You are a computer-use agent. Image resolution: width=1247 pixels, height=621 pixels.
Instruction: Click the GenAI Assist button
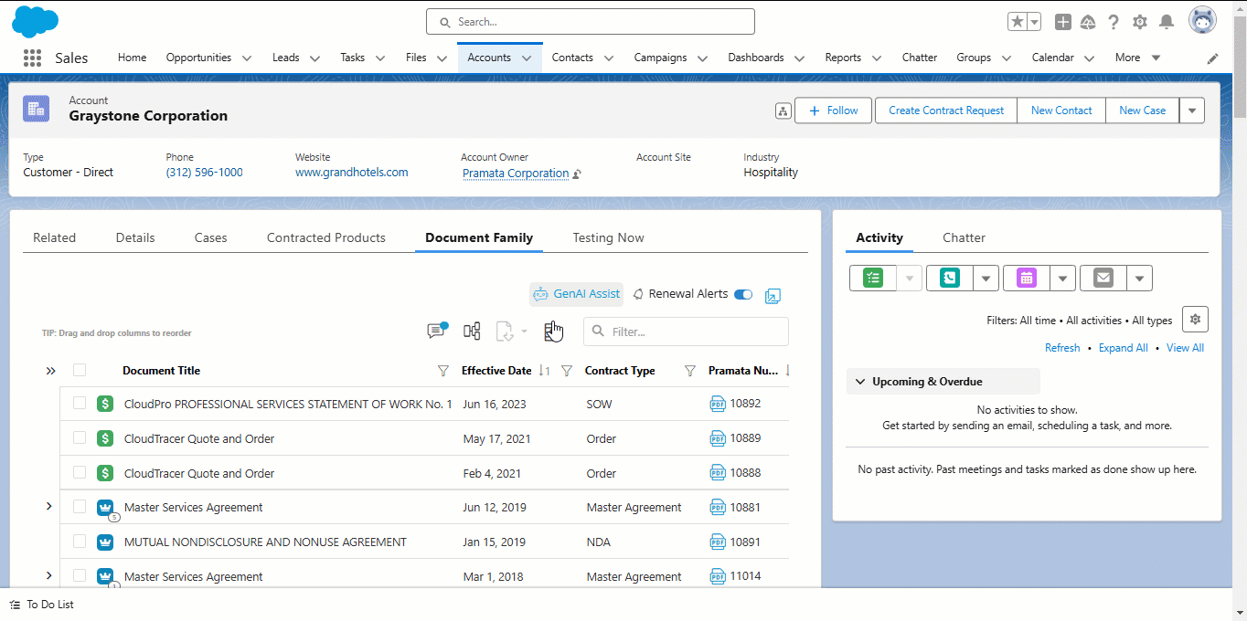point(576,294)
